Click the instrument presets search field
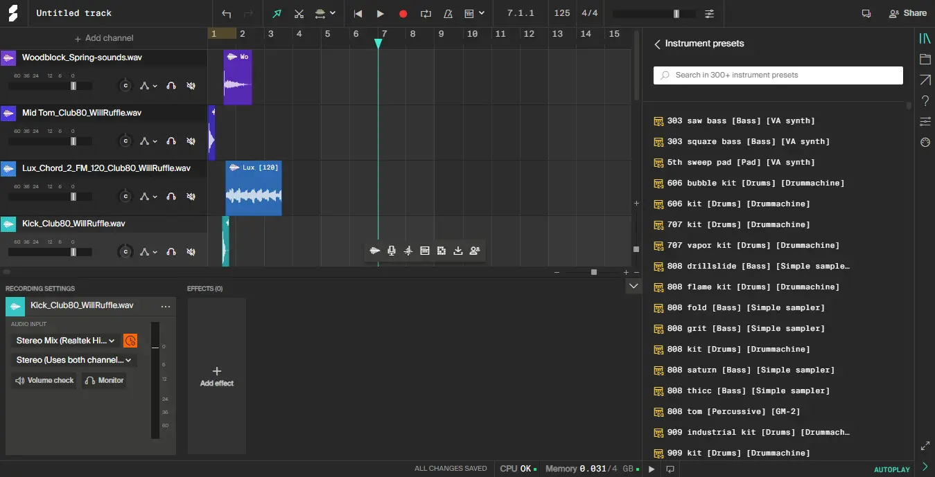The height and width of the screenshot is (477, 935). [778, 75]
